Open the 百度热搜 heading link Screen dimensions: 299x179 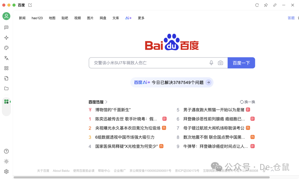coord(96,102)
